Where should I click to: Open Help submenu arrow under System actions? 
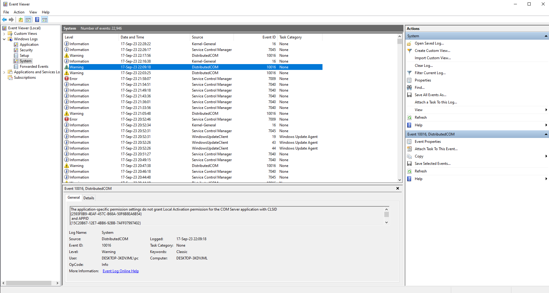point(546,125)
